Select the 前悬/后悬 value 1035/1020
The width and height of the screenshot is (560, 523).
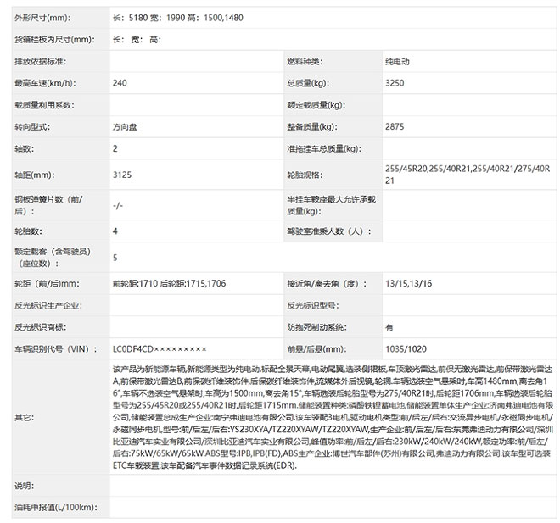click(x=406, y=348)
